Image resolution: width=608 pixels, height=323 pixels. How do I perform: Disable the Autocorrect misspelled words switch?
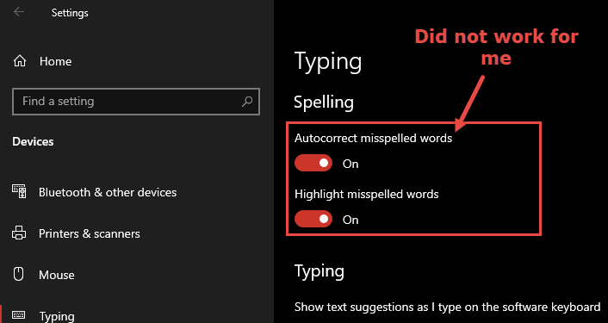313,163
